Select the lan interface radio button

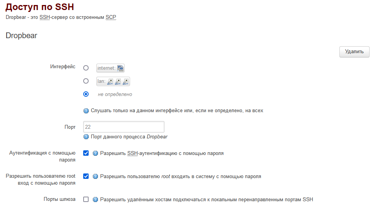click(86, 81)
